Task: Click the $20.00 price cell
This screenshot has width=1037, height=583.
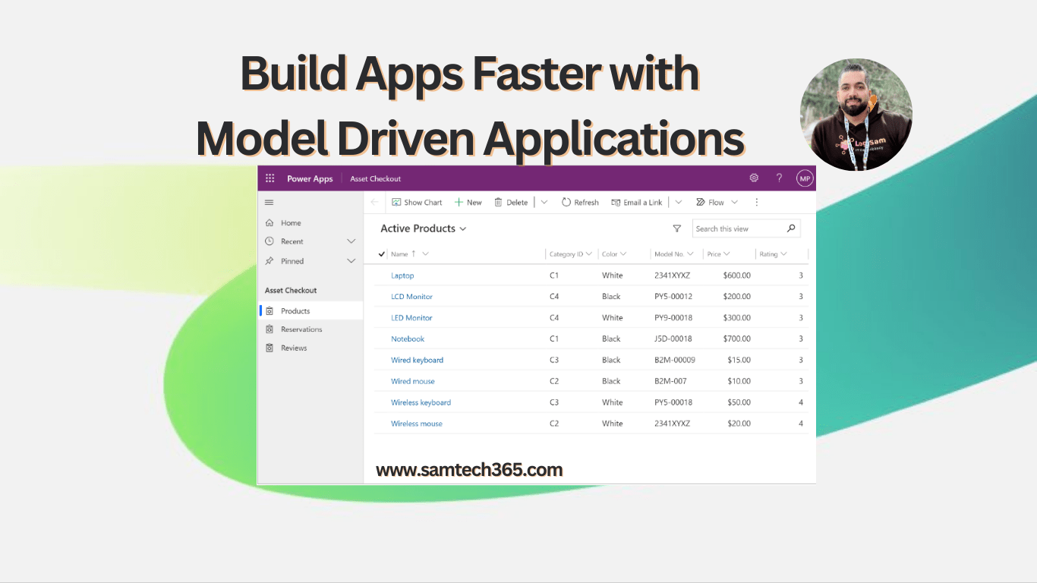Action: point(739,424)
